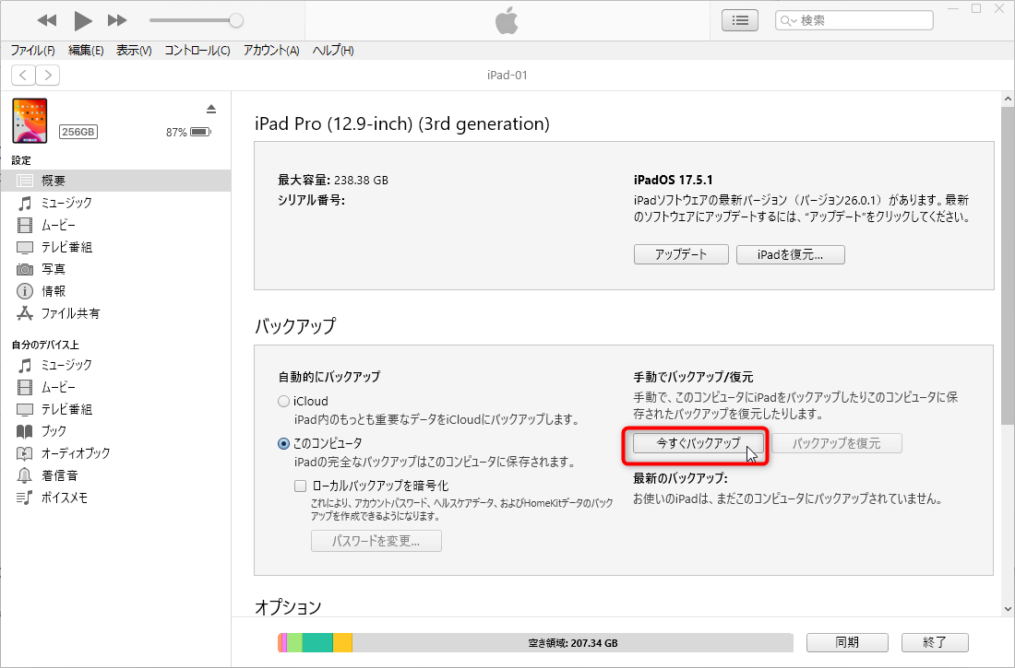Screen dimensions: 1015x668
Task: Select the iCloud backup radio button
Action: tap(283, 400)
